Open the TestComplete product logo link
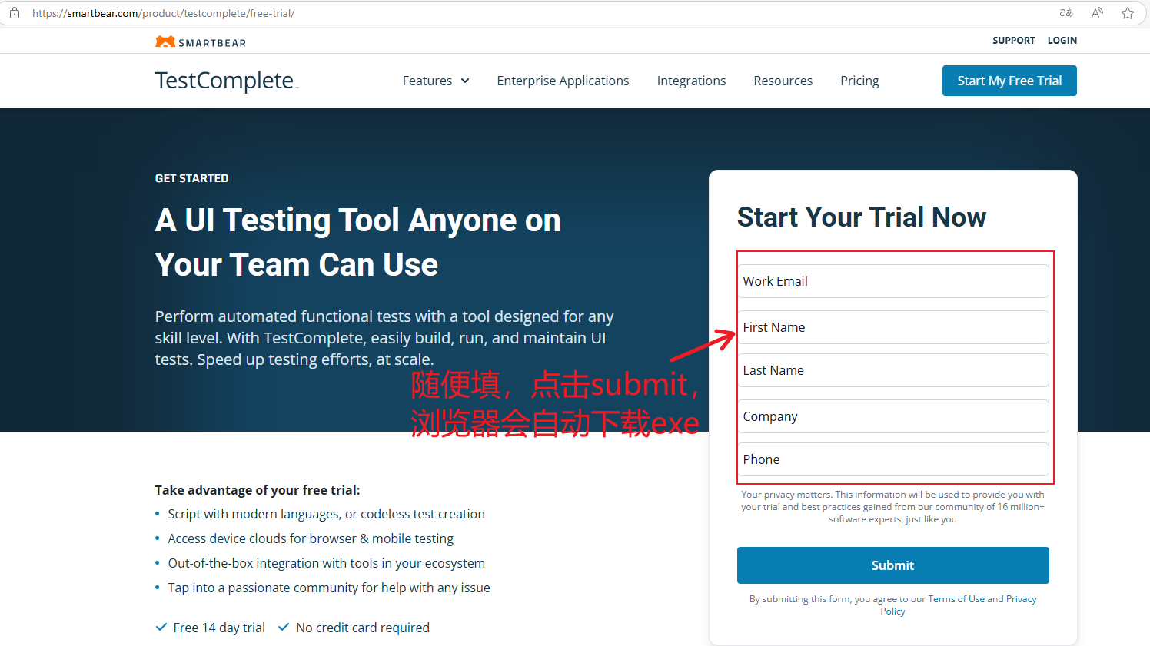 [226, 81]
